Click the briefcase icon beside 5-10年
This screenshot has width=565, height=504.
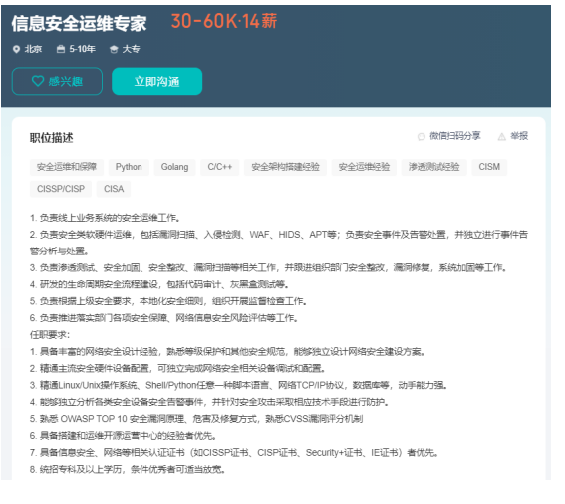(61, 49)
